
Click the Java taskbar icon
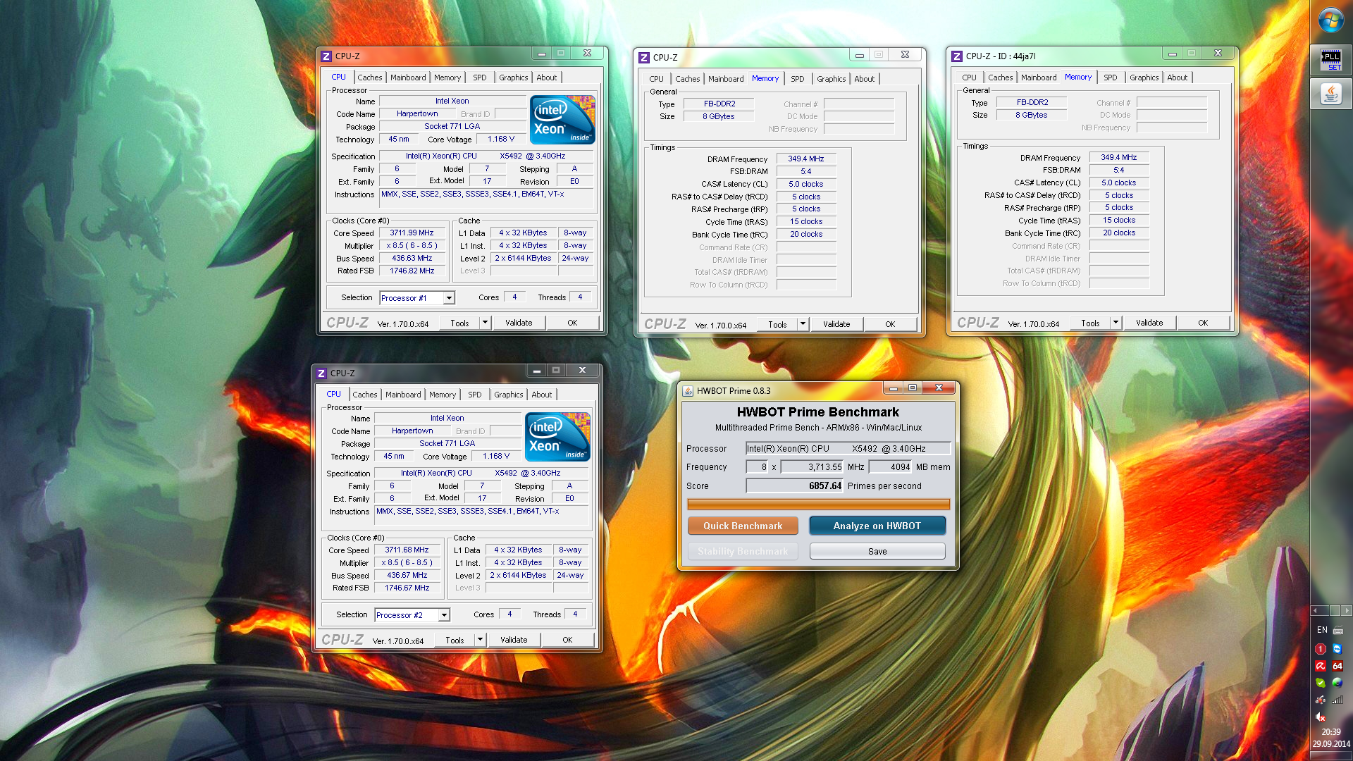point(1331,94)
